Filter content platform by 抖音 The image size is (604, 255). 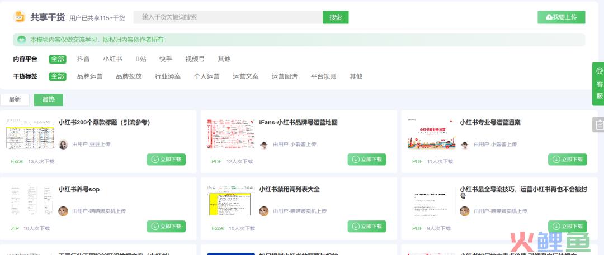(83, 59)
